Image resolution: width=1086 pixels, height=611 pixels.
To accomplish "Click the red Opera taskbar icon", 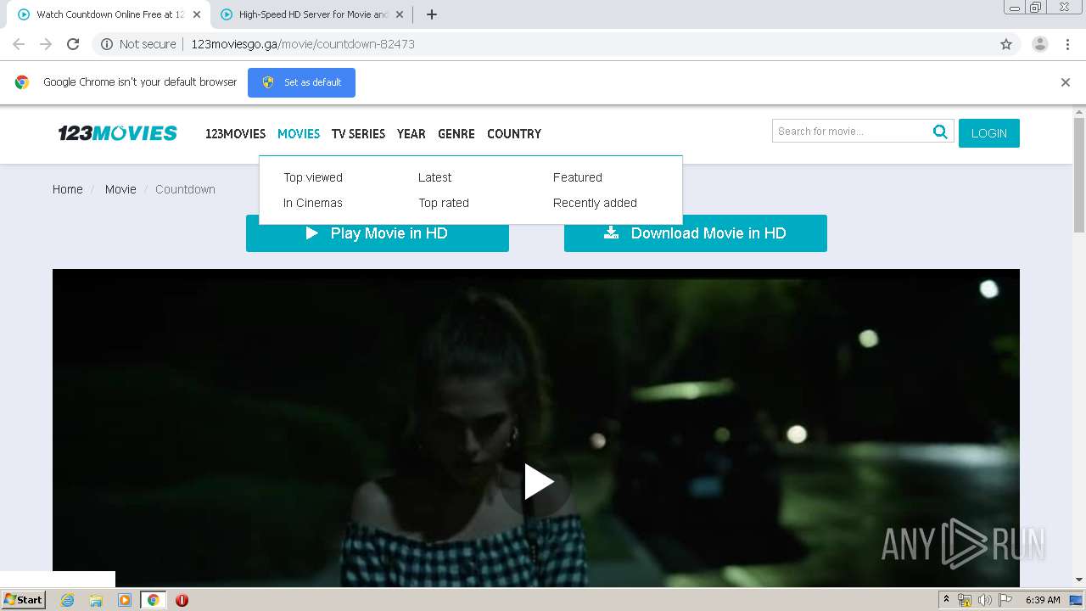I will (182, 600).
